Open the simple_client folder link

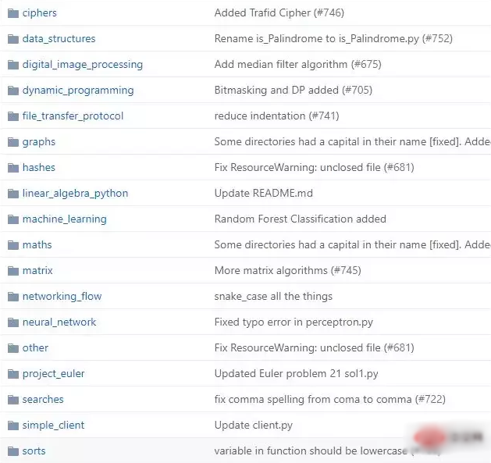[x=53, y=426]
